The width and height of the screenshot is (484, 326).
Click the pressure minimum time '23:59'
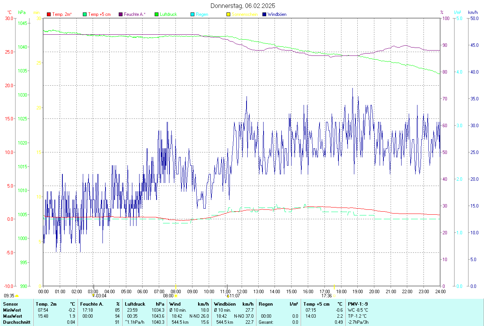click(132, 310)
